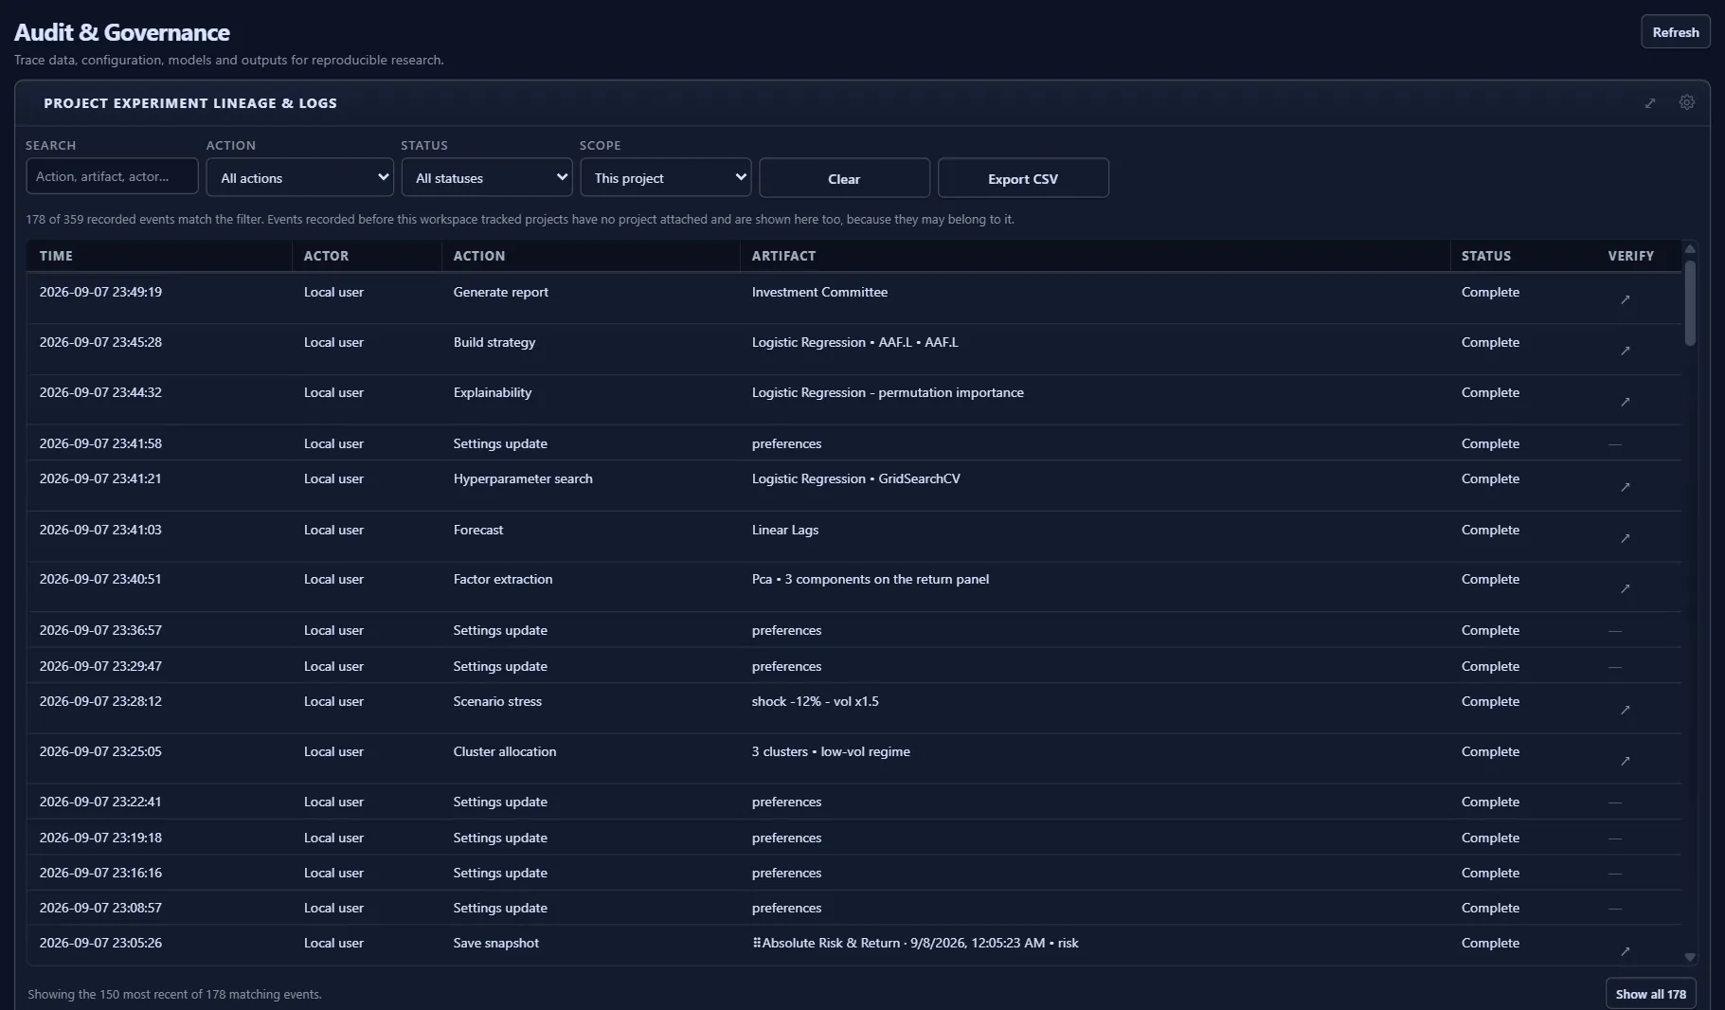
Task: Click timestamp 2026-09-07 23:08:57
Action: point(100,908)
